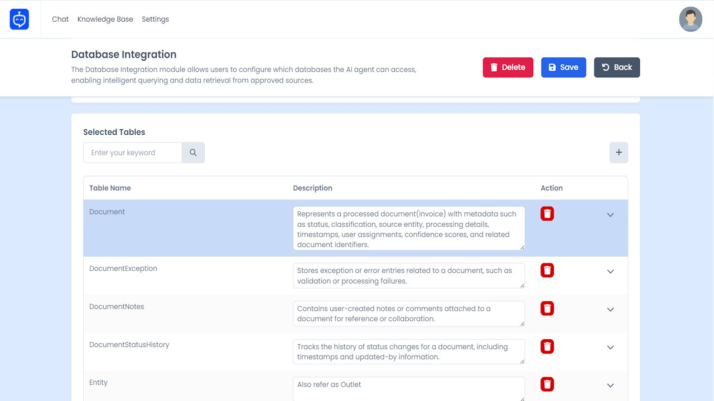This screenshot has width=714, height=401.
Task: Delete the Entity table row via trash icon
Action: [x=547, y=384]
